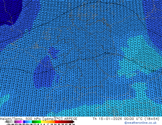Click the 54 label at the scale's end

pyautogui.click(x=73, y=124)
